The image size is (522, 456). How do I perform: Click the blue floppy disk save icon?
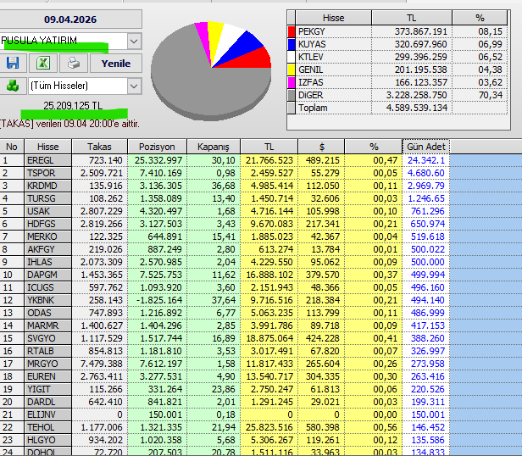tap(13, 63)
